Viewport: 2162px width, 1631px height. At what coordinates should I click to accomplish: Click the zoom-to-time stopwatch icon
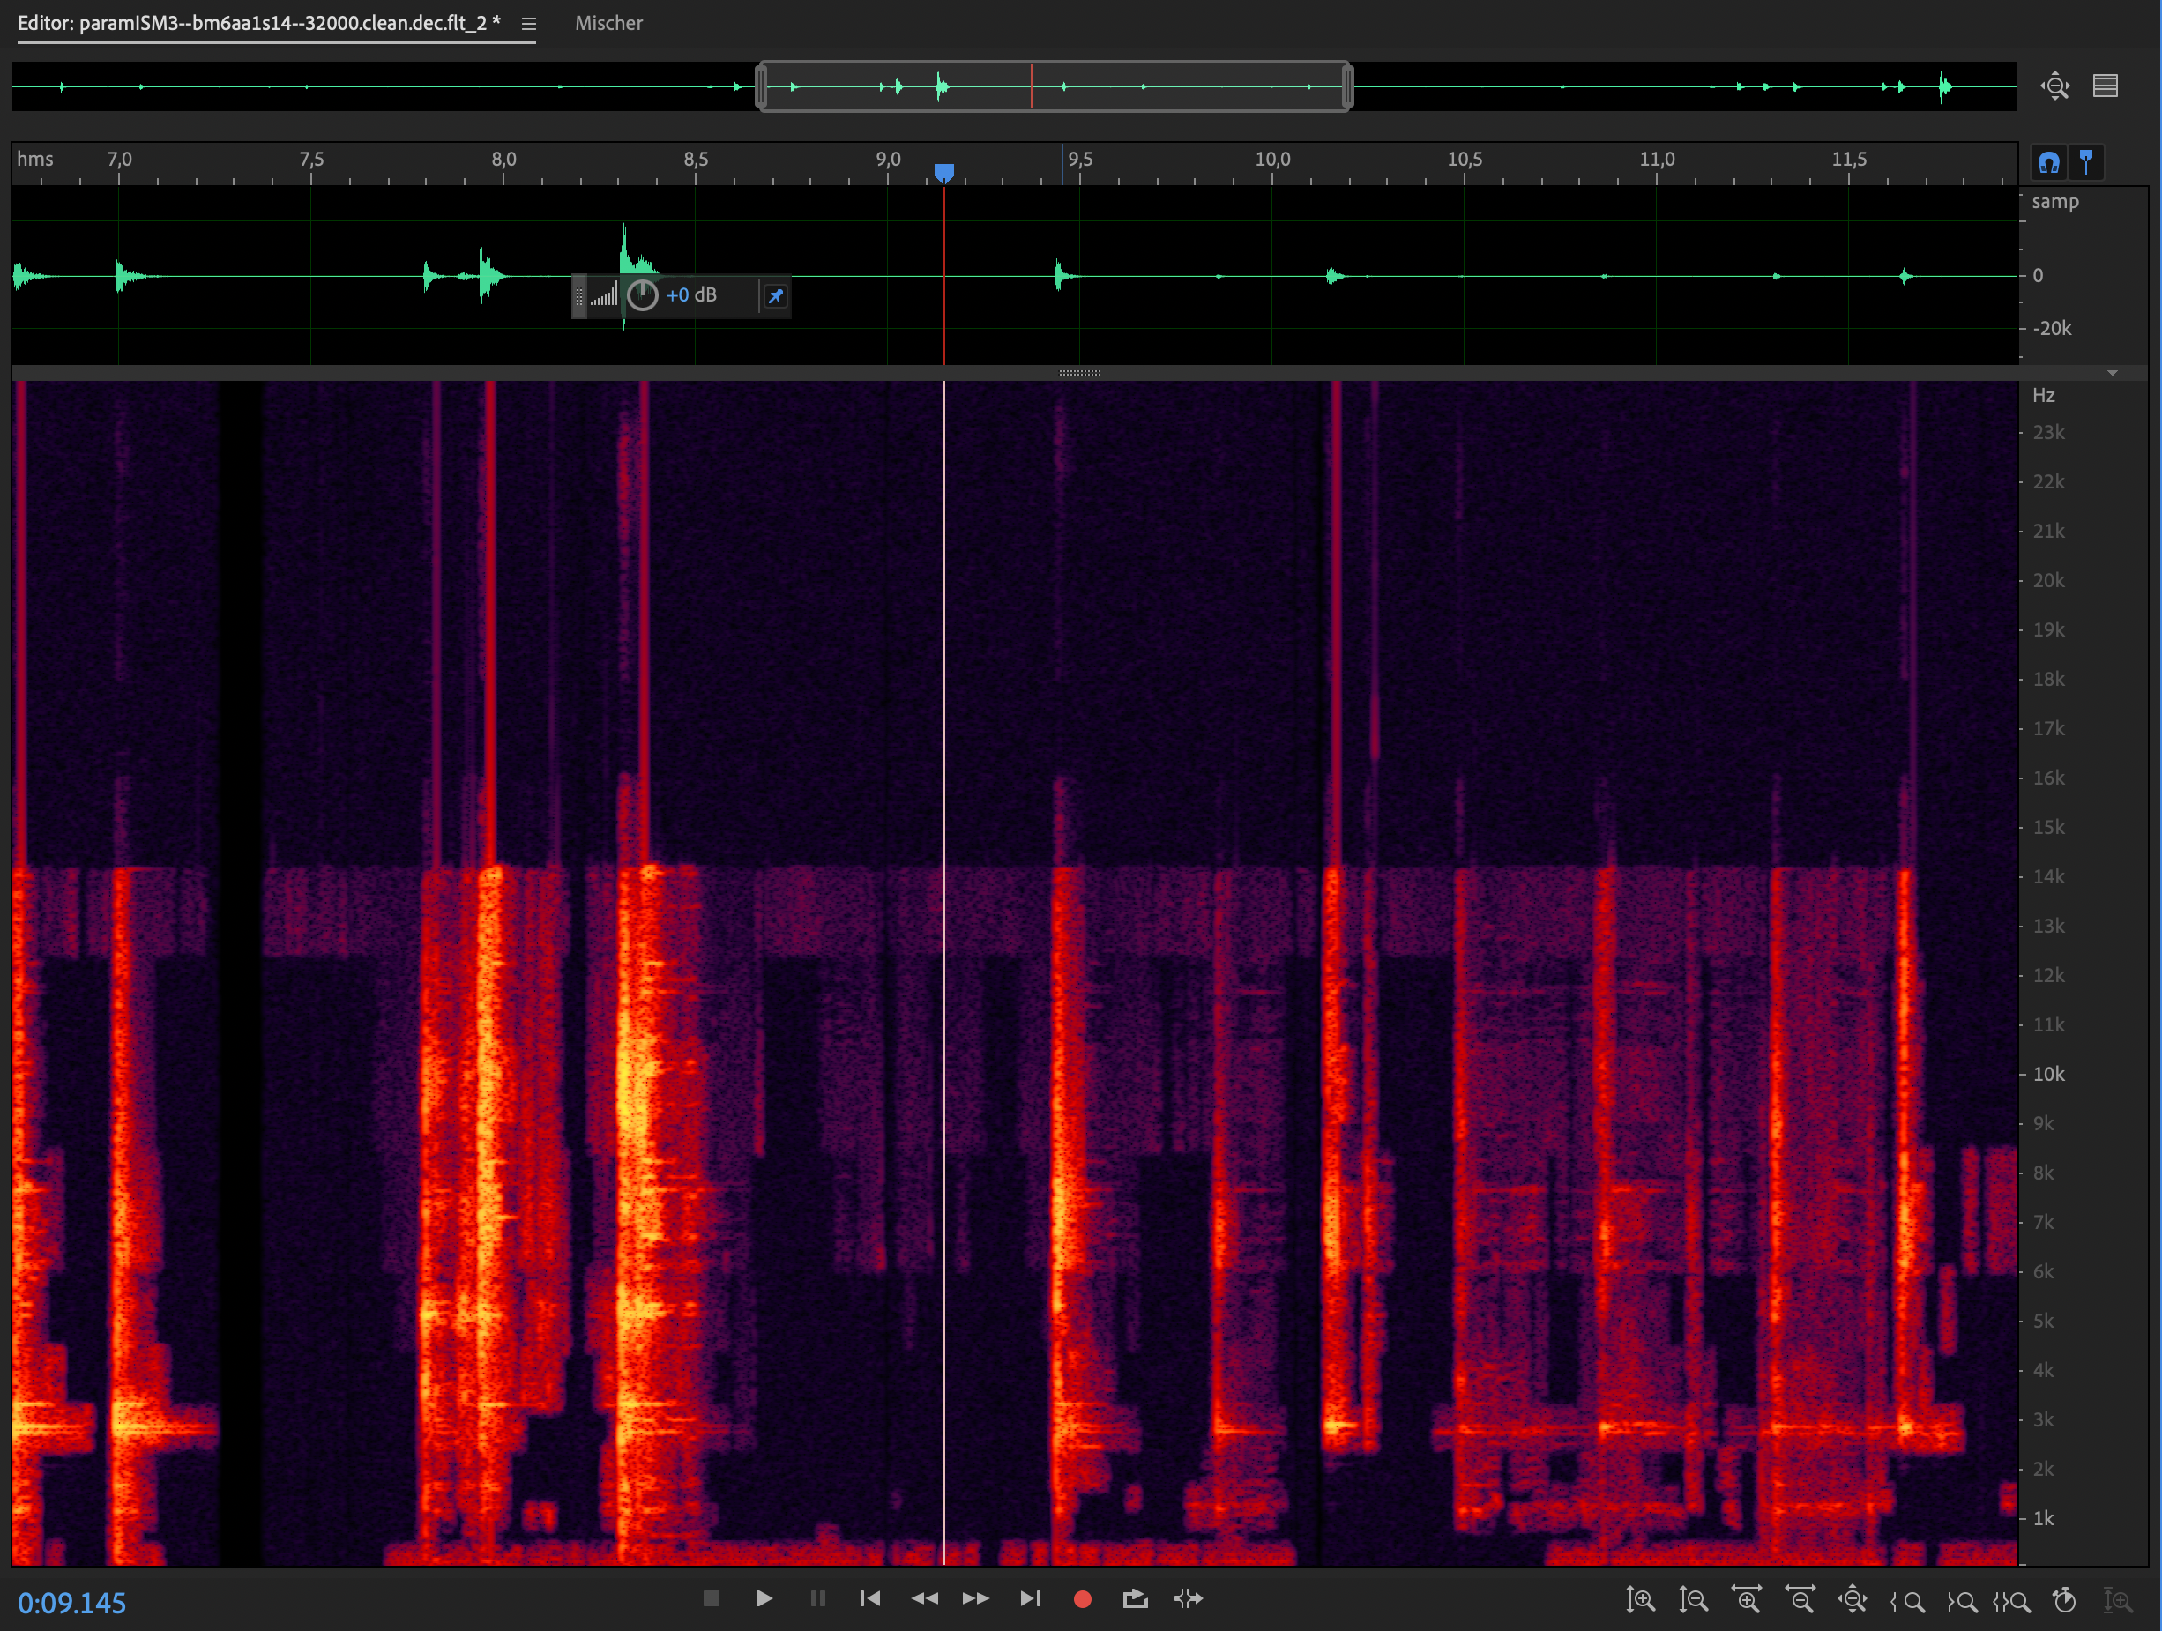[x=2064, y=1600]
